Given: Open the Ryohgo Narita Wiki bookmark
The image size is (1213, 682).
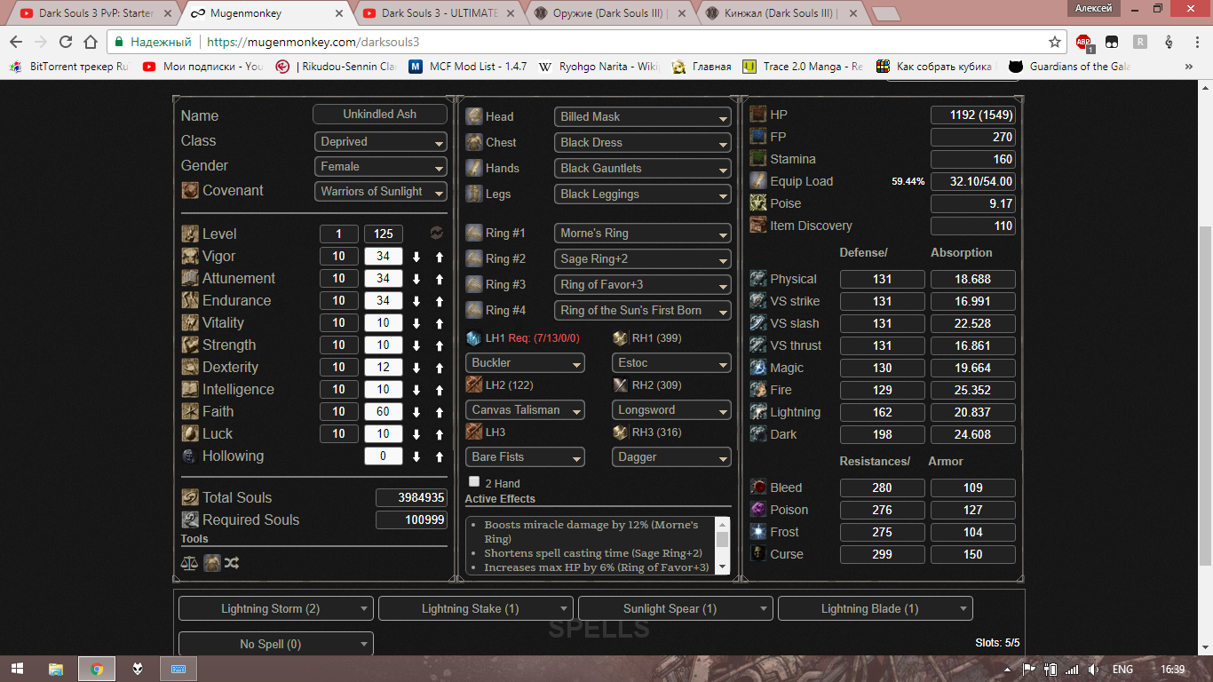Looking at the screenshot, I should [599, 67].
